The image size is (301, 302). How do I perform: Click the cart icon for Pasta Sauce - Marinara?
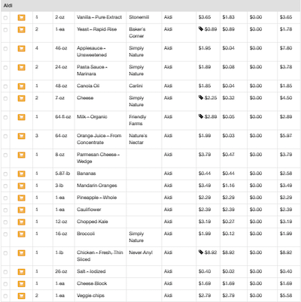click(22, 68)
